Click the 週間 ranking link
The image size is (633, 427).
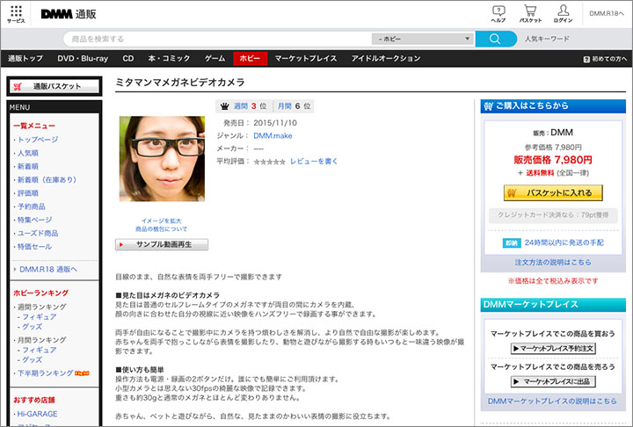click(241, 106)
